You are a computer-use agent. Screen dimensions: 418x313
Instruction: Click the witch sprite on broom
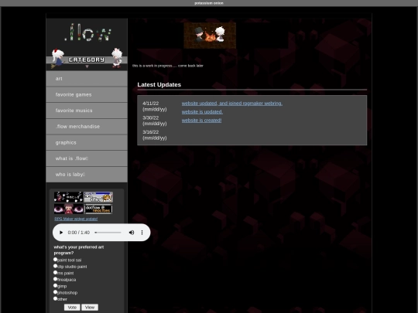[x=57, y=58]
